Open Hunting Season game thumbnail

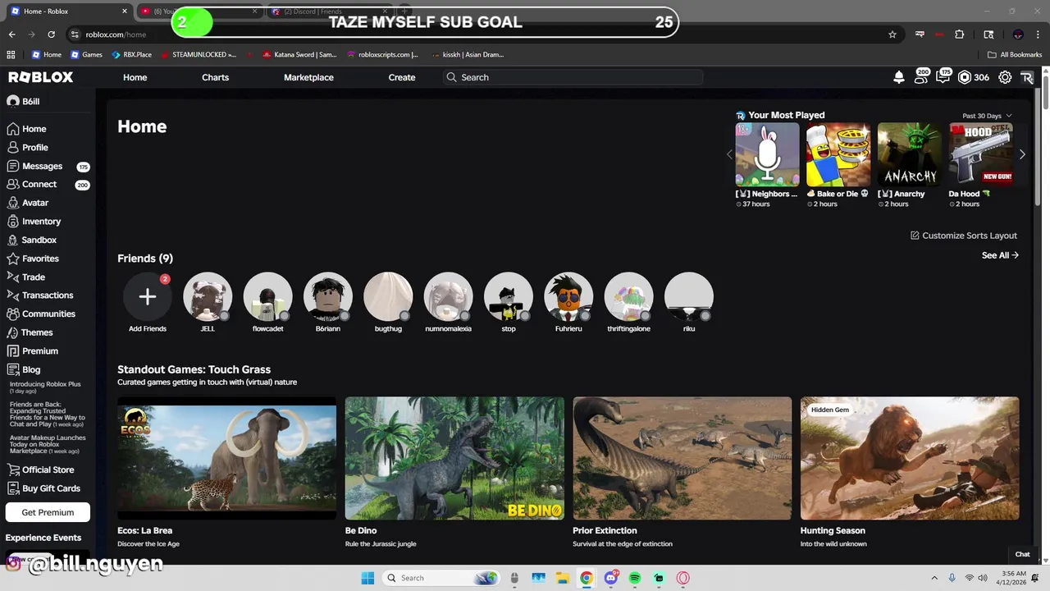[910, 458]
